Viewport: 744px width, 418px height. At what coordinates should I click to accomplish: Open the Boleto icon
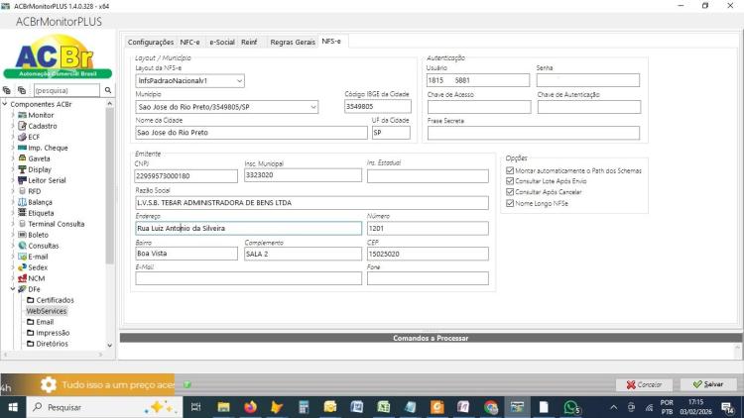tap(22, 235)
